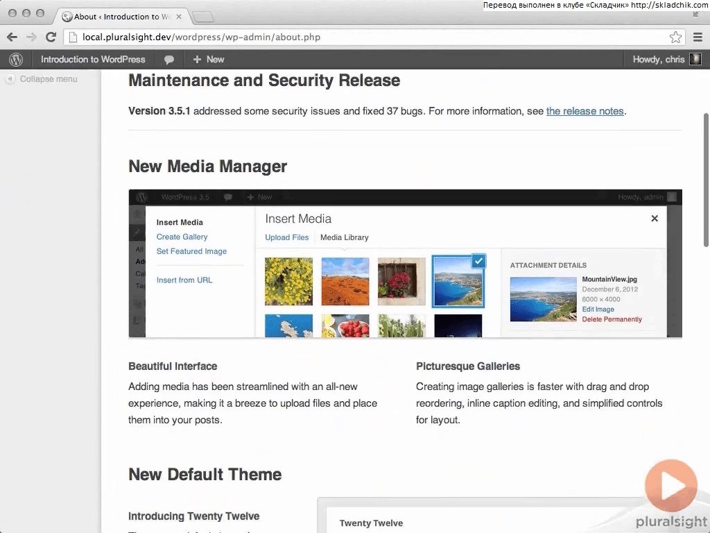The image size is (710, 533).
Task: Click the checkmark on selected thumbnail
Action: coord(478,261)
